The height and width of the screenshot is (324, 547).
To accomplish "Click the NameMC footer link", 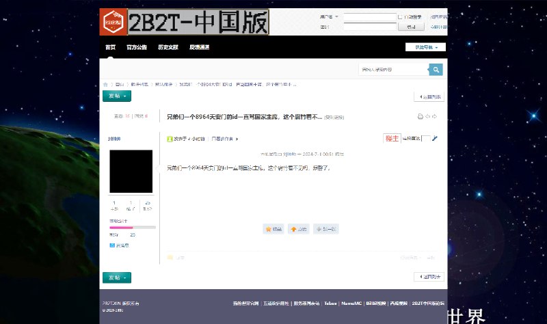I will click(351, 303).
